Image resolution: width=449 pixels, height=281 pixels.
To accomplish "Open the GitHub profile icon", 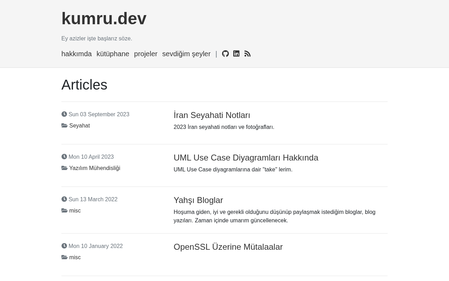I will point(225,54).
